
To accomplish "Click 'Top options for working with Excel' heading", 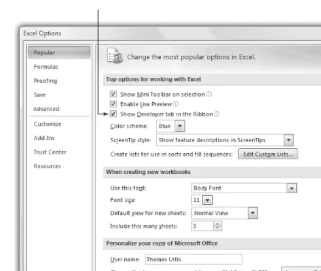I will tap(153, 79).
